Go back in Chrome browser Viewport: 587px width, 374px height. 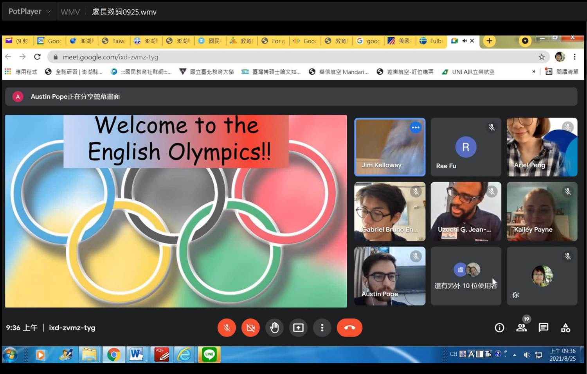8,57
